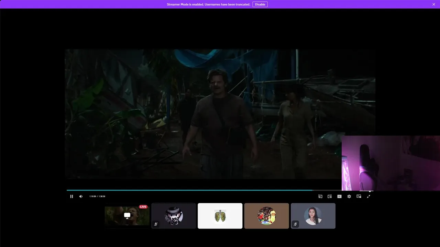Dismiss the Streamer Mode banner
440x247 pixels.
[434, 4]
